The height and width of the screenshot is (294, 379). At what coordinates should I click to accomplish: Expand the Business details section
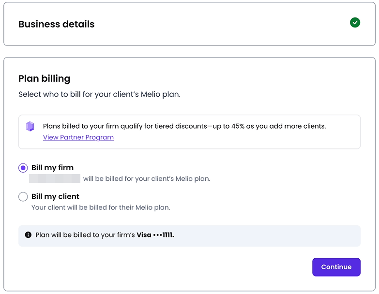(x=189, y=24)
